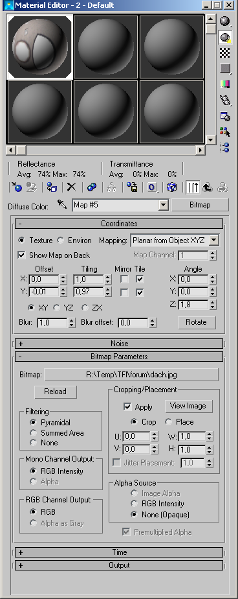This screenshot has width=238, height=599.
Task: Expand the Output rollout
Action: pyautogui.click(x=118, y=565)
